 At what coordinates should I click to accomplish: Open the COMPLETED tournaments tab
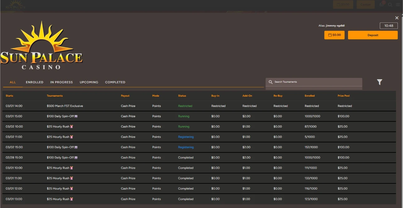coord(115,82)
